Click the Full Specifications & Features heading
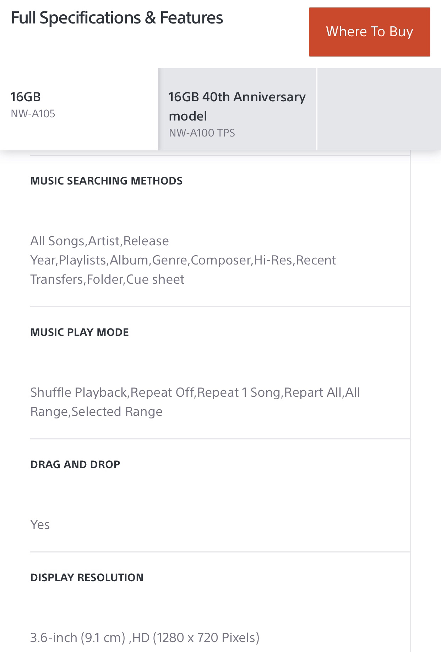 (x=117, y=18)
